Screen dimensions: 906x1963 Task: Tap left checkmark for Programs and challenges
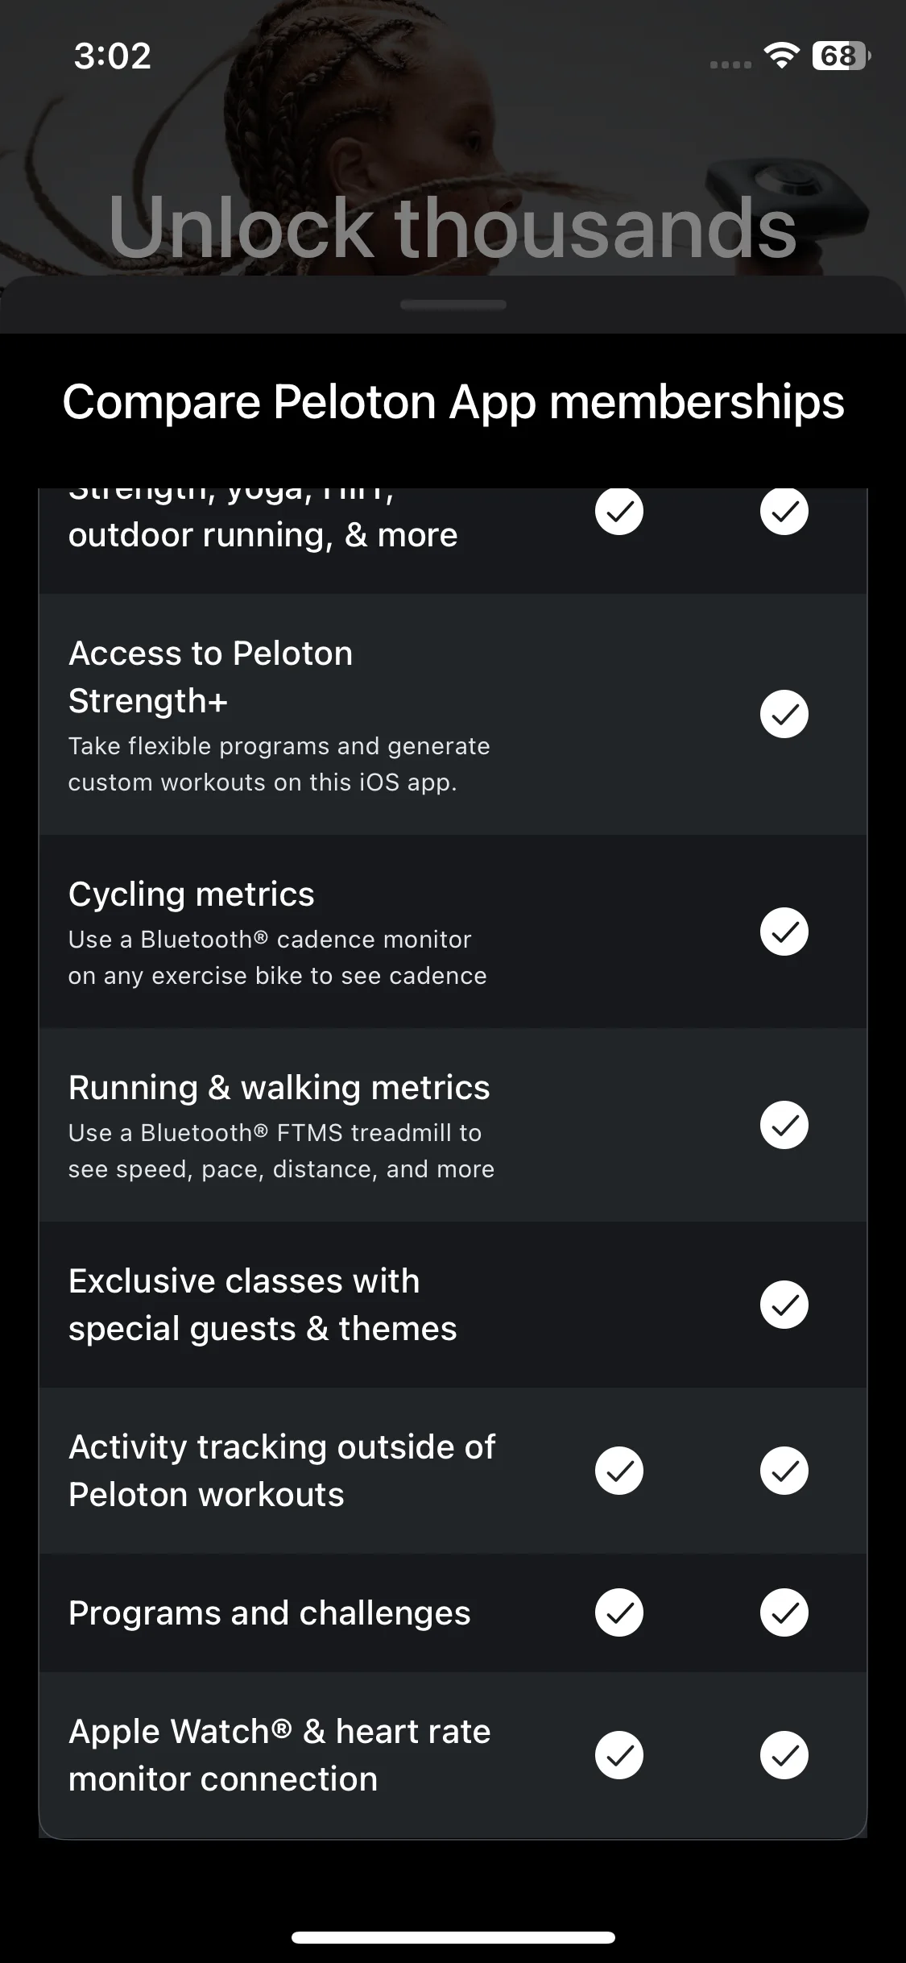618,1612
